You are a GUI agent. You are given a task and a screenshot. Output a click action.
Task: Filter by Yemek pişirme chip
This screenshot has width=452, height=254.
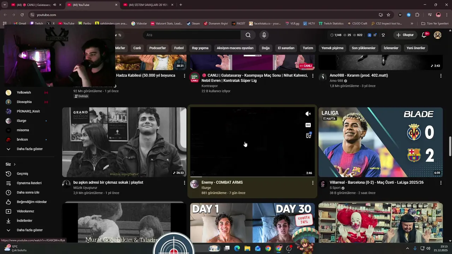click(x=332, y=48)
